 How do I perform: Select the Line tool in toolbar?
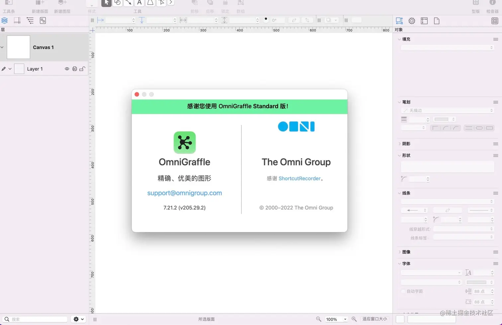128,3
